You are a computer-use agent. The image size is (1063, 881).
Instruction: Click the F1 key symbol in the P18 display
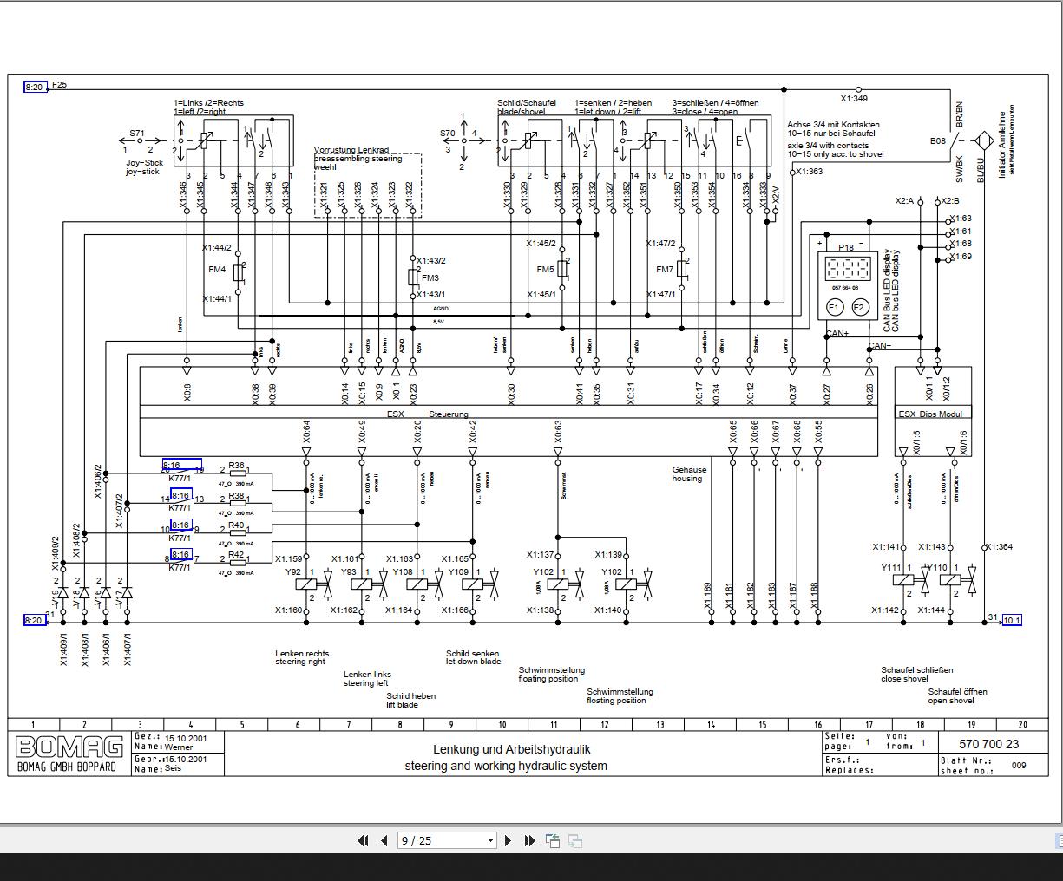[x=833, y=306]
